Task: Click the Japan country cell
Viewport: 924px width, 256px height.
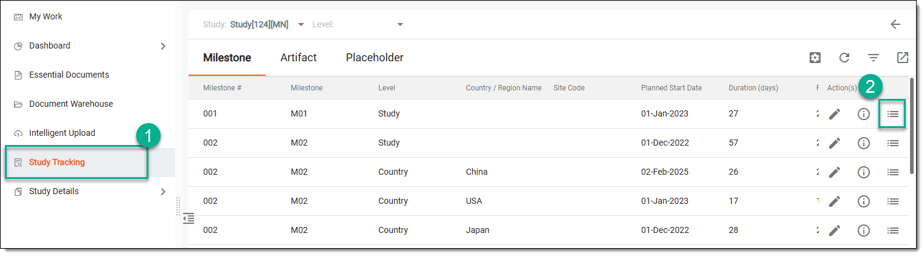Action: pos(478,231)
